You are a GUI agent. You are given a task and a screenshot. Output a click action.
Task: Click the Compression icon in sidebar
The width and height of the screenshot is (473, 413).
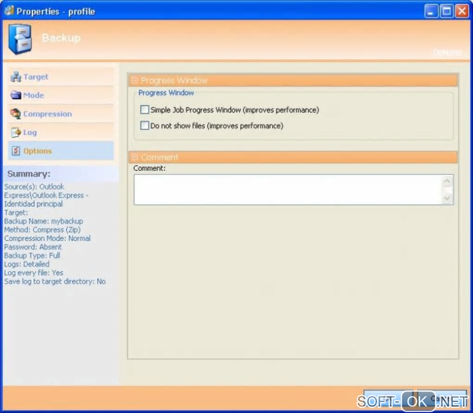coord(16,114)
